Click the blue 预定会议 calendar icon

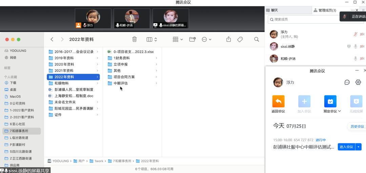[x=330, y=102]
